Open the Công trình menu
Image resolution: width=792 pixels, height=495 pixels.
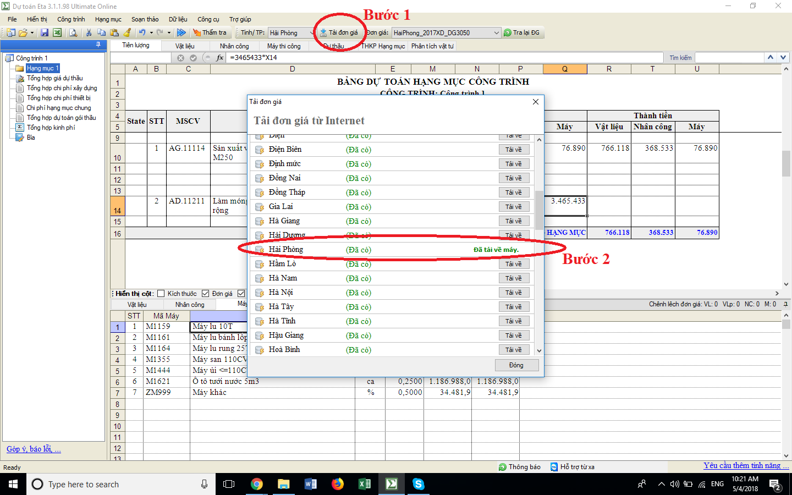[71, 19]
